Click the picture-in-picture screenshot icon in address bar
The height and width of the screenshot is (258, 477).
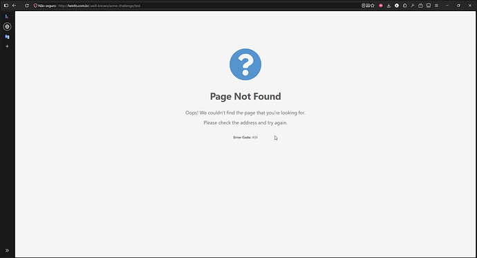coord(368,6)
